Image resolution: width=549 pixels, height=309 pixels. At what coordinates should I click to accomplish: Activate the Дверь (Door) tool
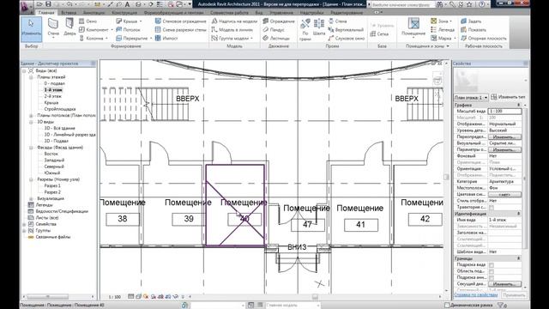point(69,27)
